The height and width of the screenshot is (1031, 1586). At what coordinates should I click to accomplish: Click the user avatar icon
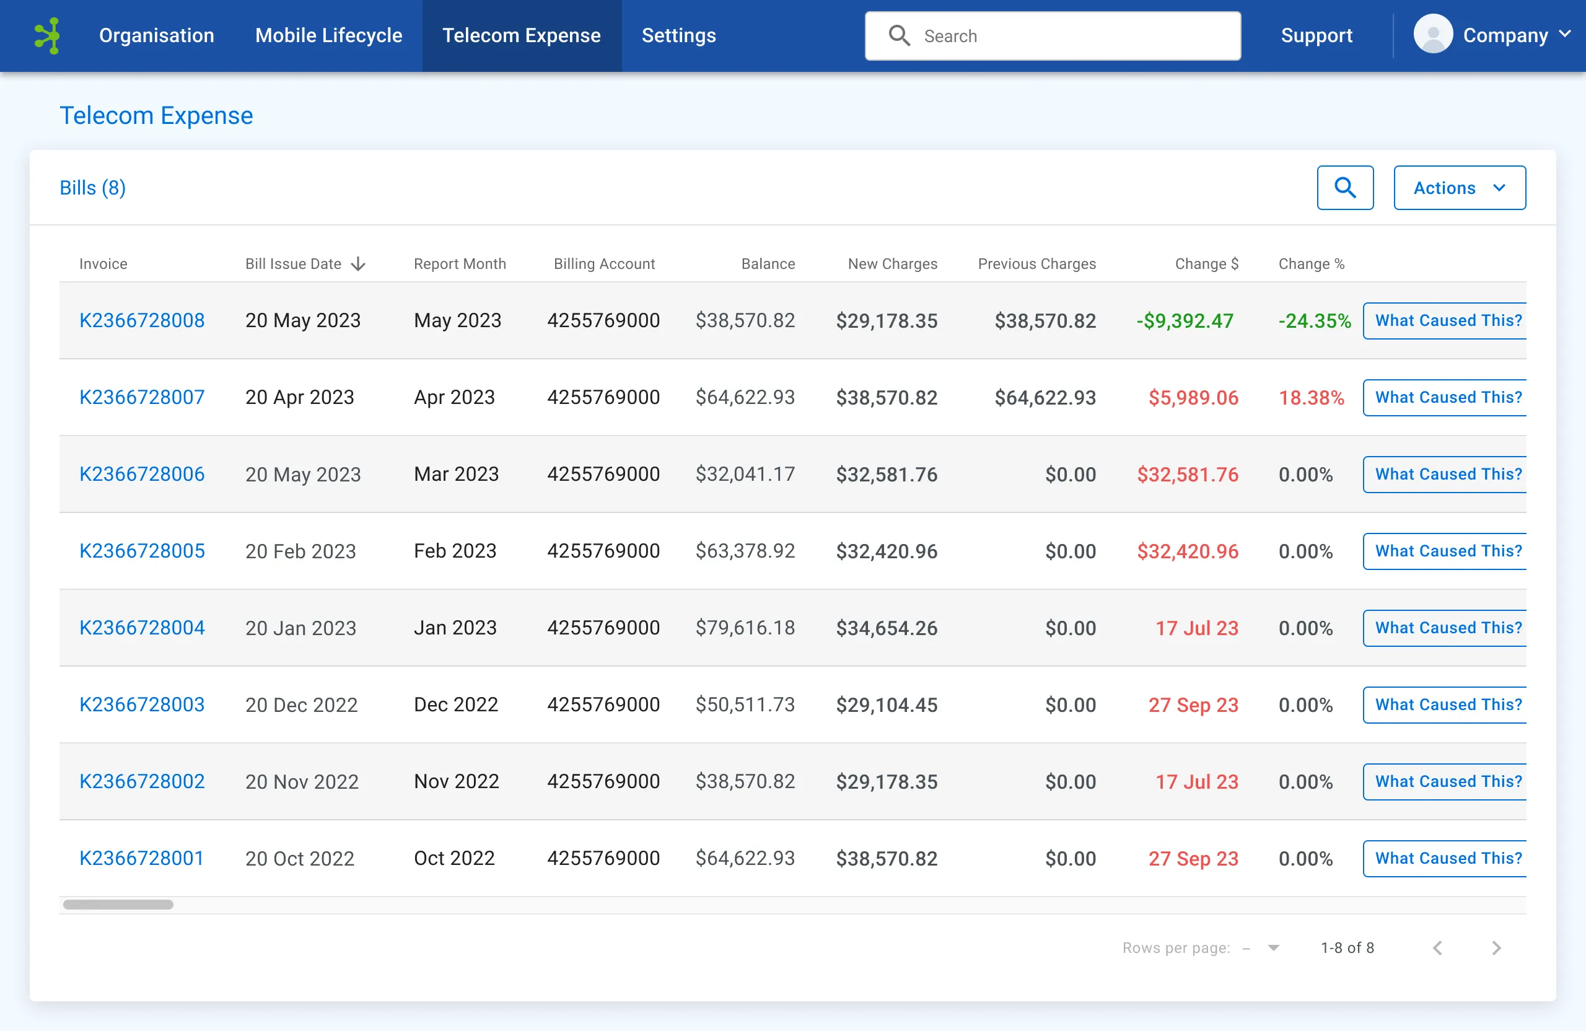(1433, 34)
